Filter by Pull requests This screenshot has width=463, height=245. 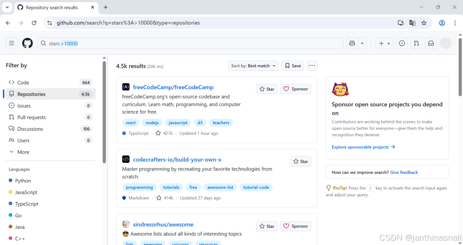(51, 117)
